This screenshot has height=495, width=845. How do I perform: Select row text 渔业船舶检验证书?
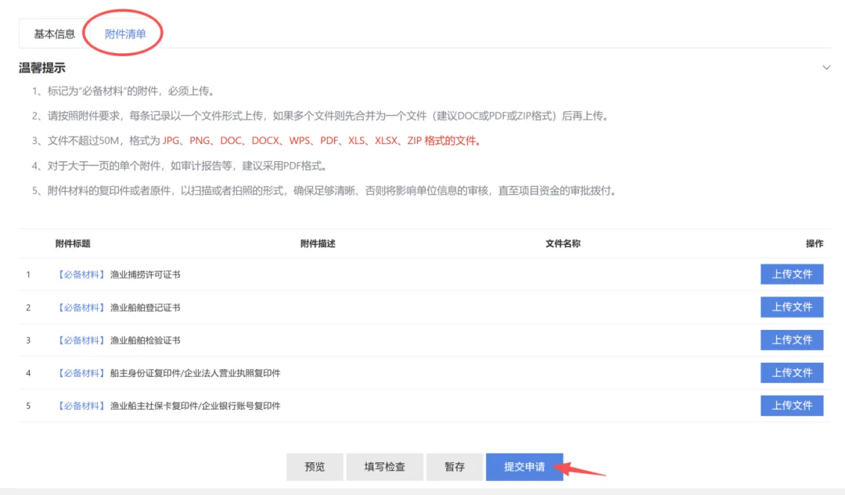(146, 340)
